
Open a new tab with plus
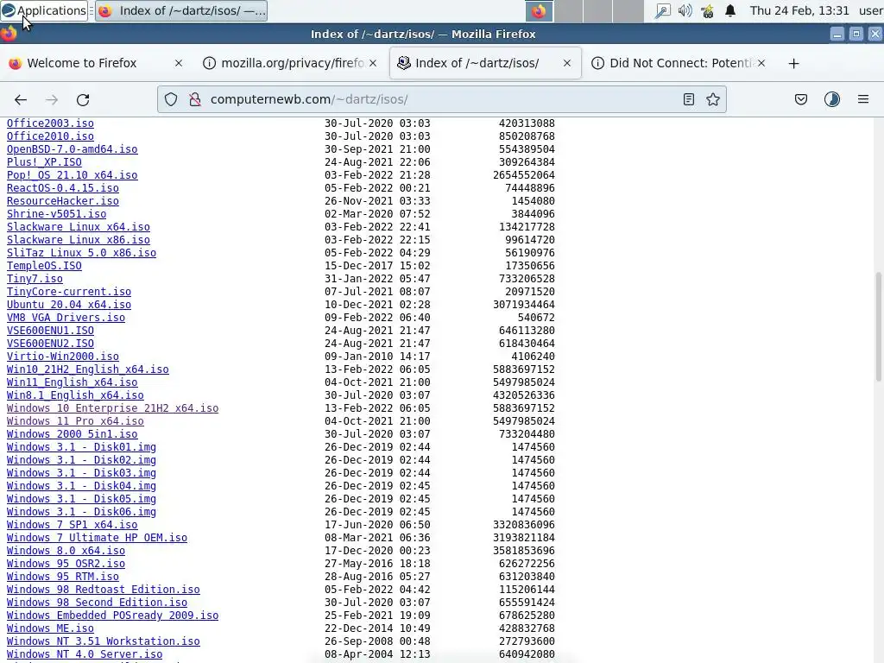[x=794, y=64]
